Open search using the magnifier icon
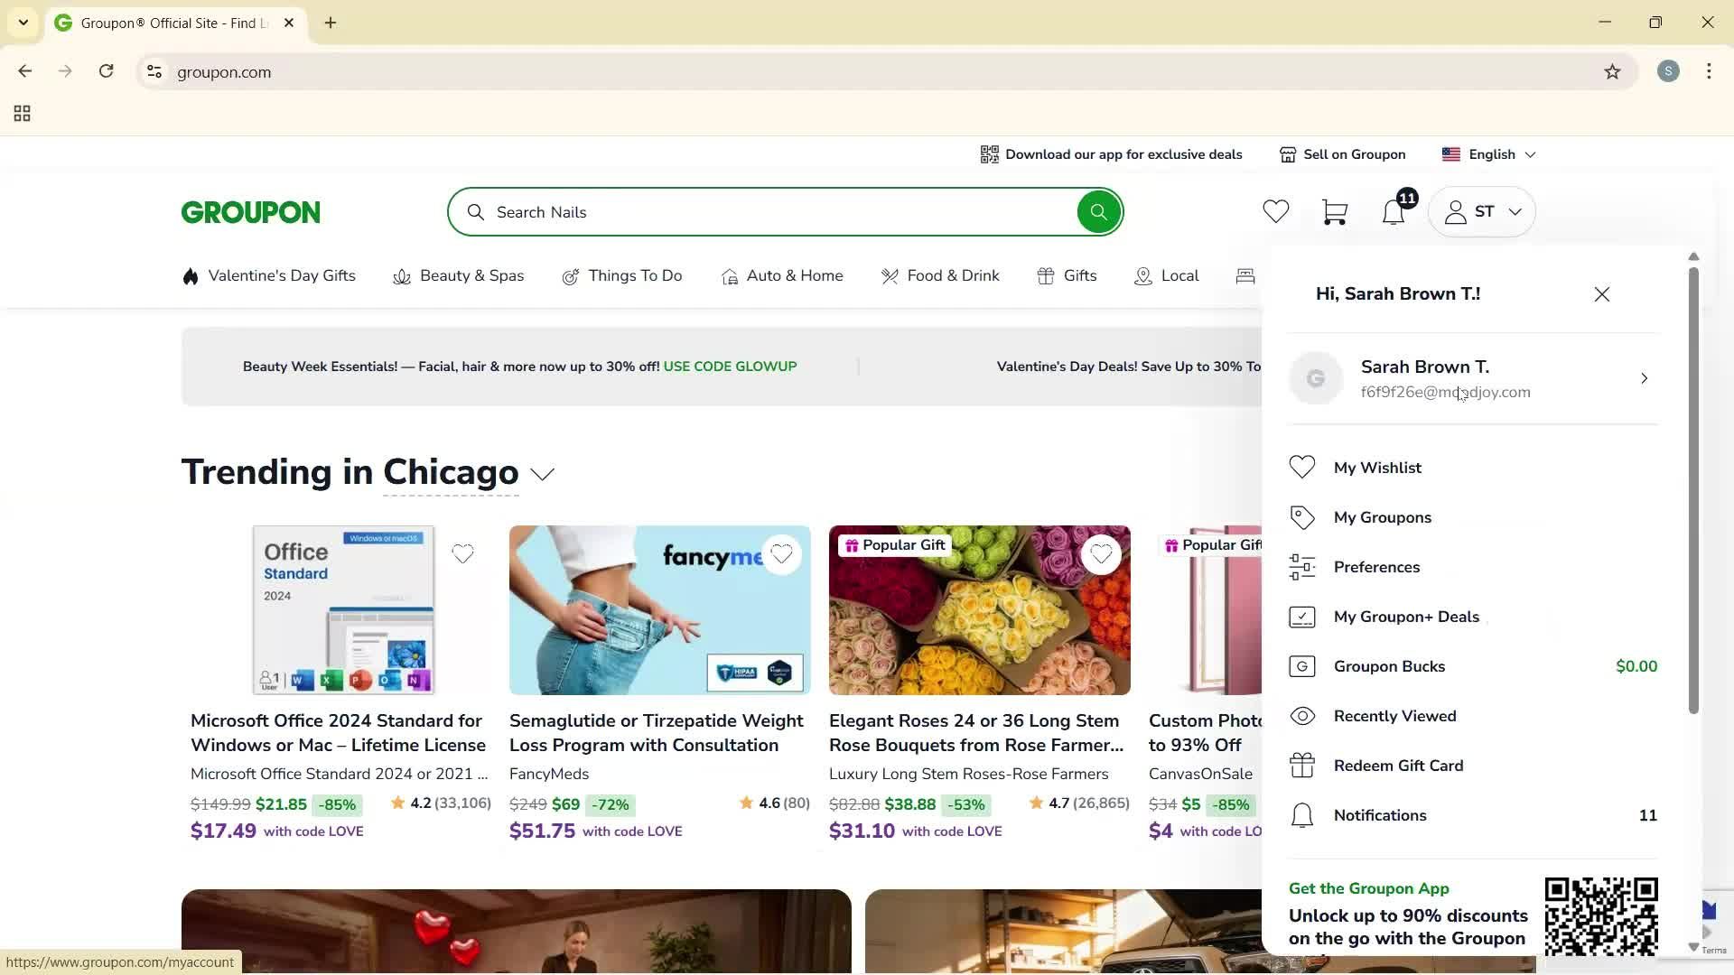Screen dimensions: 1734x975 [1098, 211]
